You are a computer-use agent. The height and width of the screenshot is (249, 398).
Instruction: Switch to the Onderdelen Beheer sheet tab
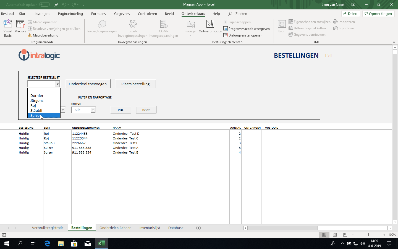pos(115,228)
